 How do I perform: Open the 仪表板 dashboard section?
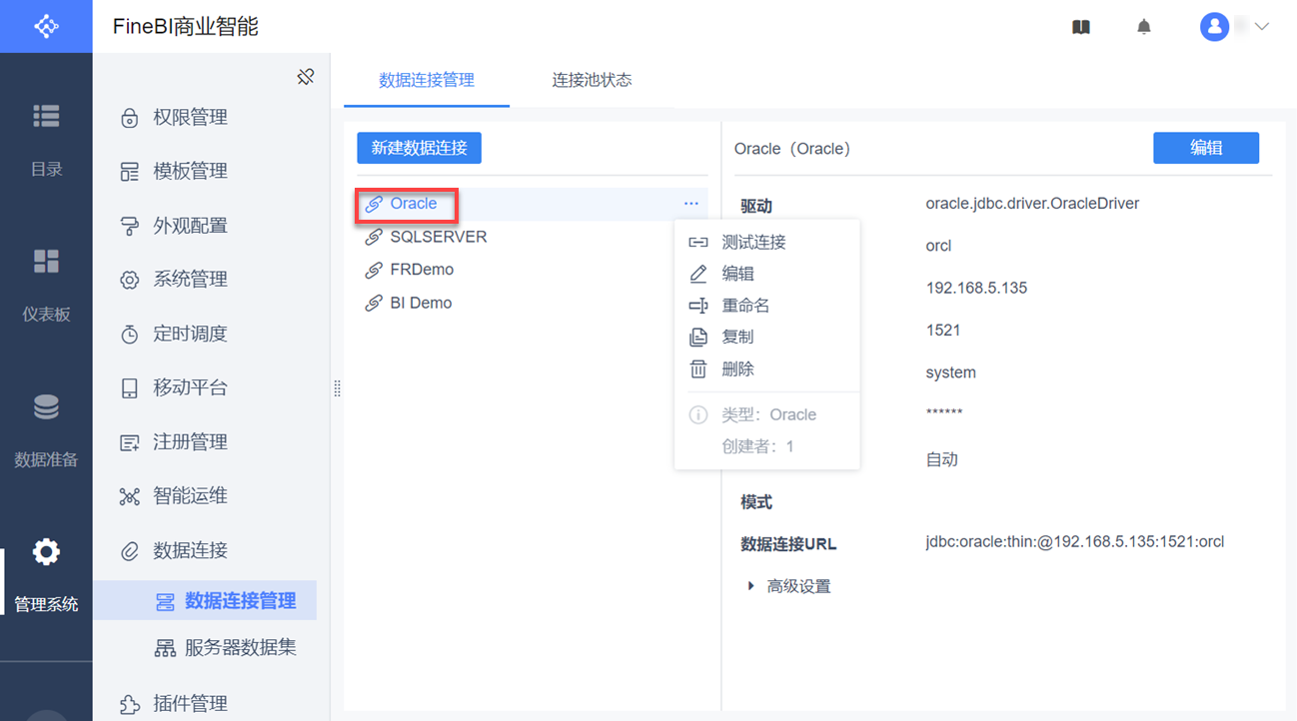46,285
